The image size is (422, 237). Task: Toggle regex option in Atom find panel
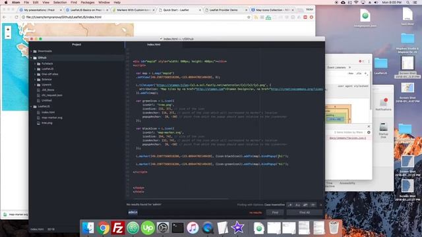click(x=290, y=205)
